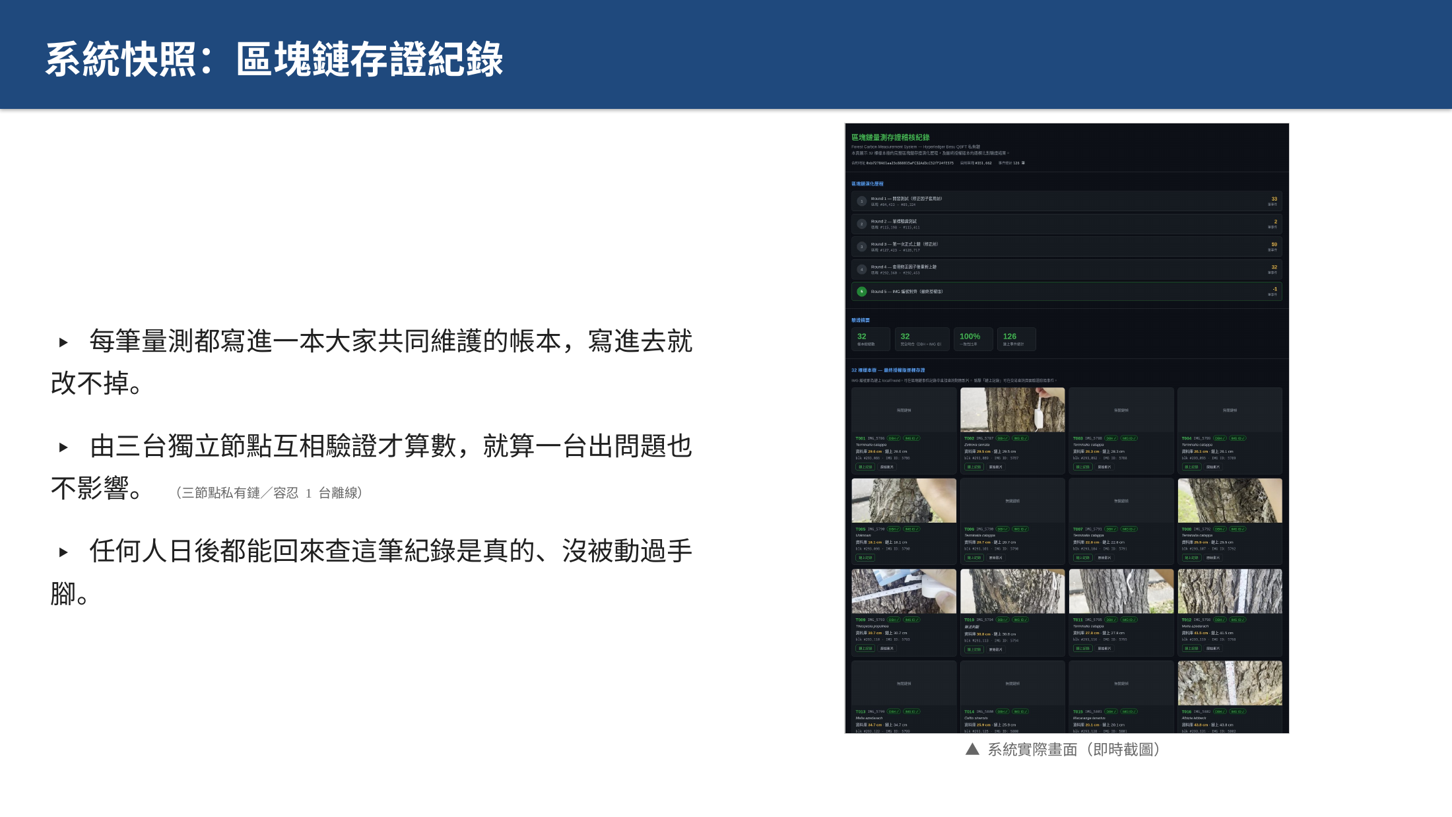Click the green dashboard title in the screenshot
This screenshot has height=817, width=1452.
pos(890,137)
